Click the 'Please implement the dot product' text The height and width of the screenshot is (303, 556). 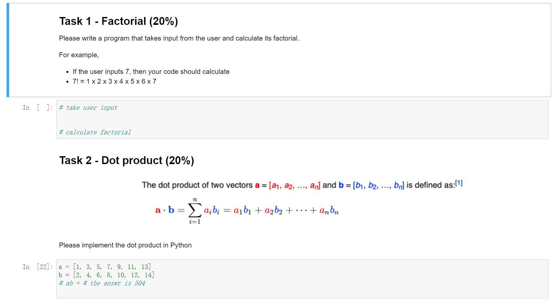pos(125,245)
